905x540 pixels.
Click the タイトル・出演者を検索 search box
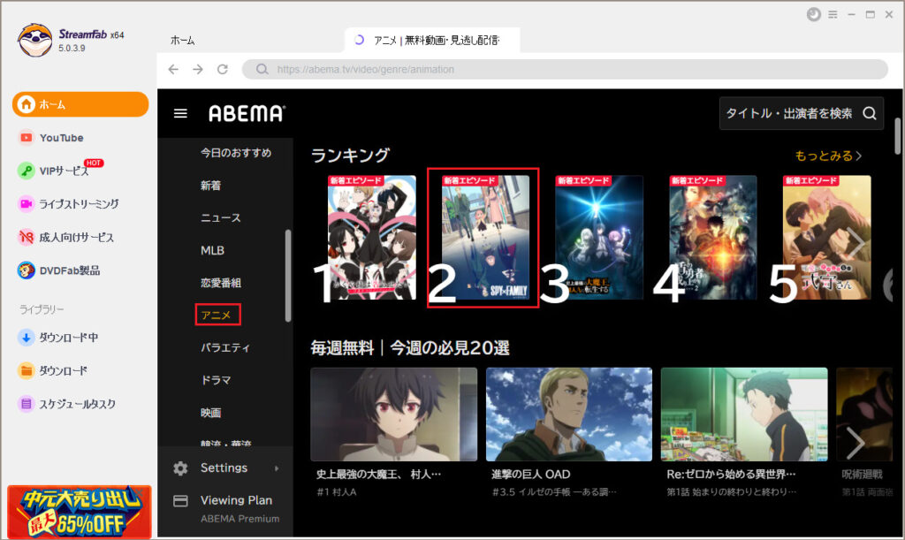coord(801,113)
